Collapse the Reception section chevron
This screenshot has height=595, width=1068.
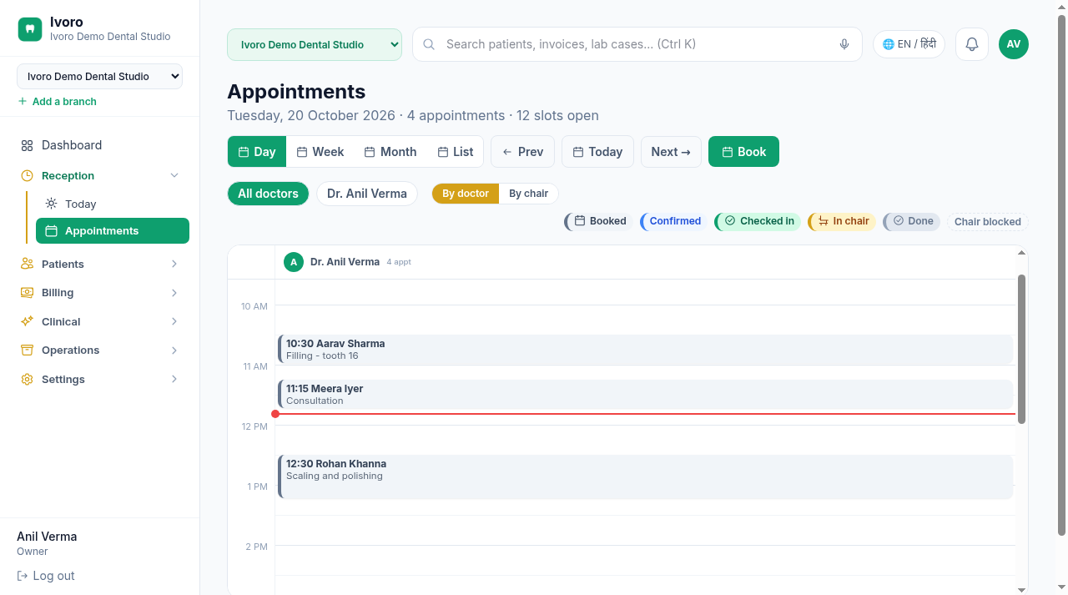click(x=174, y=175)
